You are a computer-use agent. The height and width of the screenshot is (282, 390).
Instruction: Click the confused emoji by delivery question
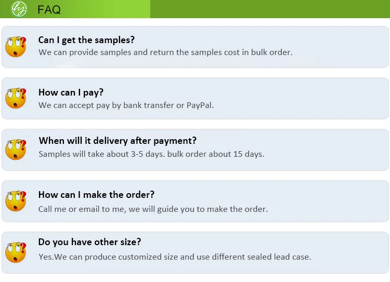(x=16, y=150)
